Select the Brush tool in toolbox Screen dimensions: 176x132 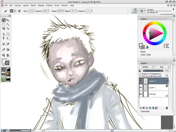(3, 20)
